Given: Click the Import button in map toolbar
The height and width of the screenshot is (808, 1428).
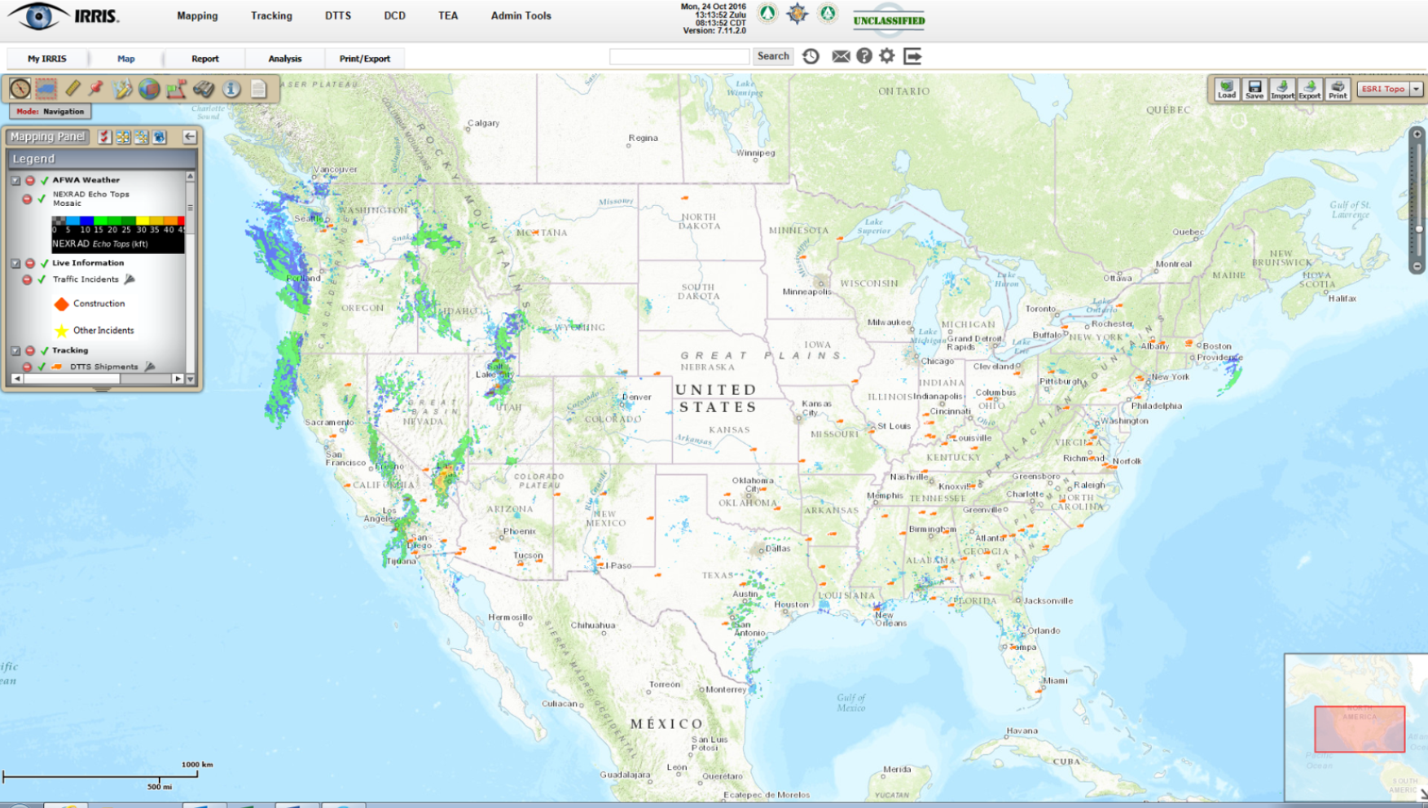Looking at the screenshot, I should (1282, 89).
